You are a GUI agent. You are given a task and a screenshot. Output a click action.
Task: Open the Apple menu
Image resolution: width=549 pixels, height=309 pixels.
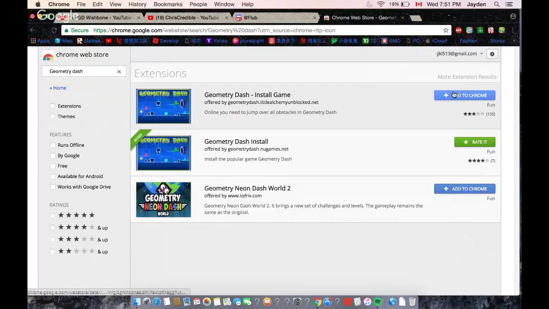[x=38, y=4]
